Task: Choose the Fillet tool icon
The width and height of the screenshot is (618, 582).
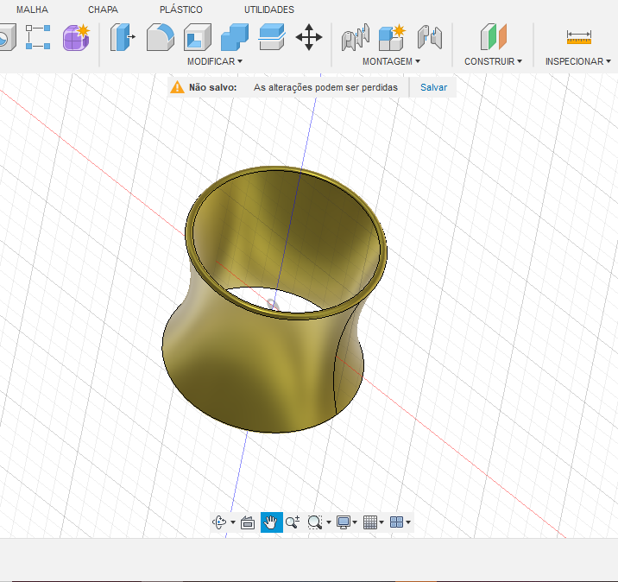Action: [x=160, y=37]
